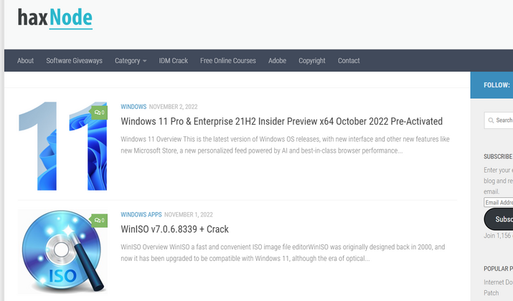Open the Copyright page

click(x=311, y=61)
